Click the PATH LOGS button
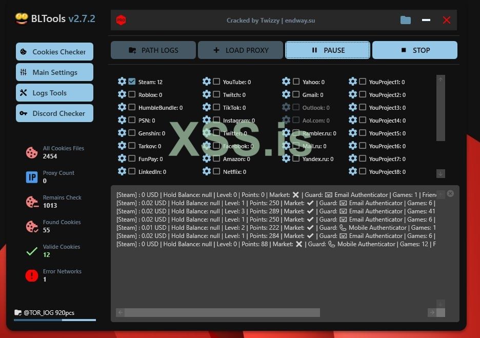 [153, 50]
